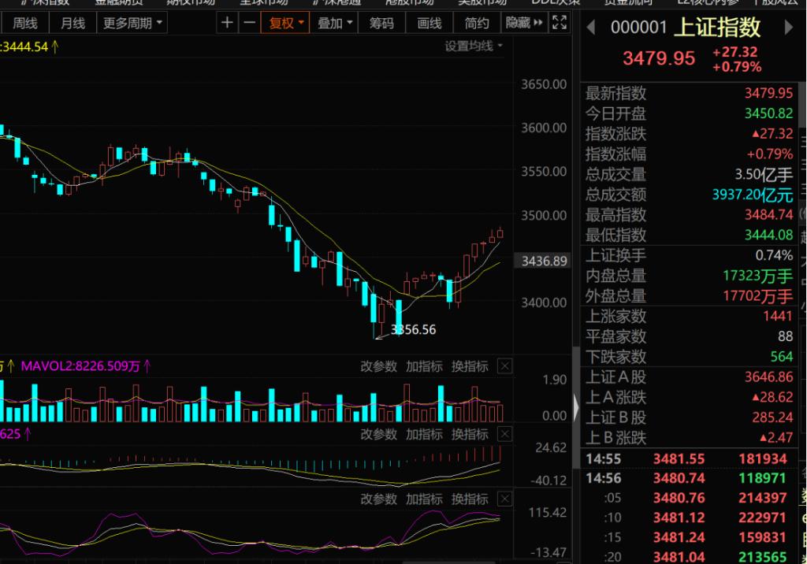
Task: Switch to the 周线 weekly chart tab
Action: pyautogui.click(x=25, y=23)
